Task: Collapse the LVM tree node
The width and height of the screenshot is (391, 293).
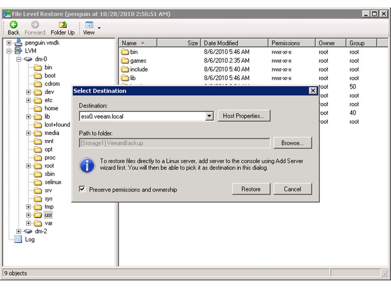Action: tap(9, 51)
